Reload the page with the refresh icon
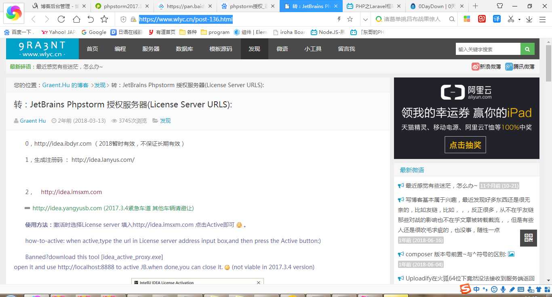 (61, 19)
